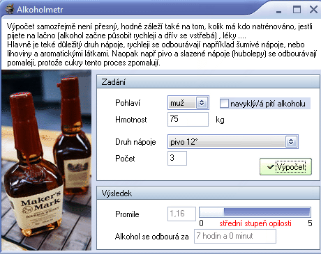This screenshot has height=254, width=321.
Task: Click the Alkoholmetr title text
Action: (40, 10)
